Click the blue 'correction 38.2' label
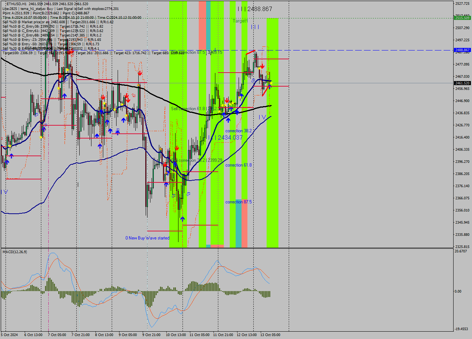Viewport: 472px width, 339px height. 239,131
